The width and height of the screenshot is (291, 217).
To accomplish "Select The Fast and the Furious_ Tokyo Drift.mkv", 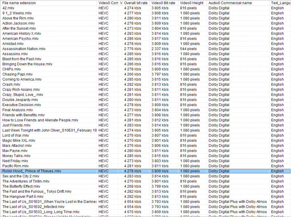I will pyautogui.click(x=37, y=192).
